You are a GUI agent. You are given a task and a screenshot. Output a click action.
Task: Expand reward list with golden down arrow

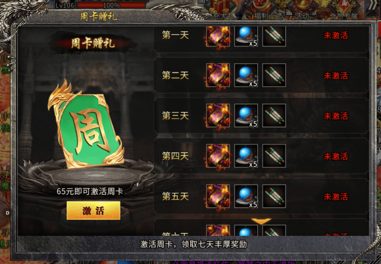pyautogui.click(x=261, y=221)
